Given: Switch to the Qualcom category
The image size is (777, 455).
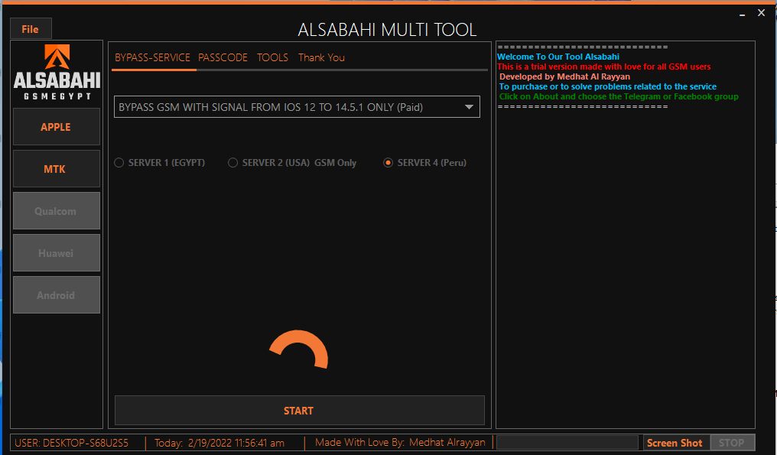Looking at the screenshot, I should point(57,210).
